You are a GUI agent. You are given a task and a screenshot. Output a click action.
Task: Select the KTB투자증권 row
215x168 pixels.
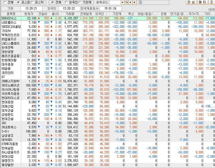108,144
